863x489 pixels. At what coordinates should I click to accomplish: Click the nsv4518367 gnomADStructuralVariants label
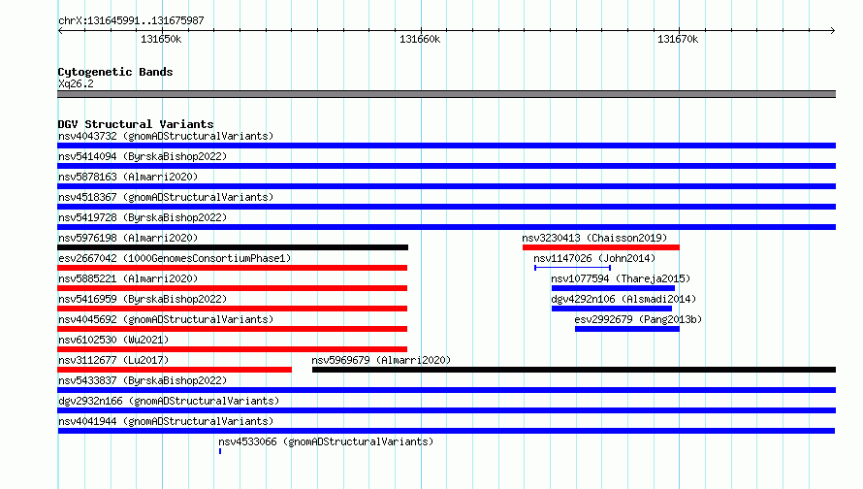pyautogui.click(x=166, y=197)
